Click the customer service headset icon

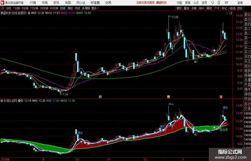point(212,3)
